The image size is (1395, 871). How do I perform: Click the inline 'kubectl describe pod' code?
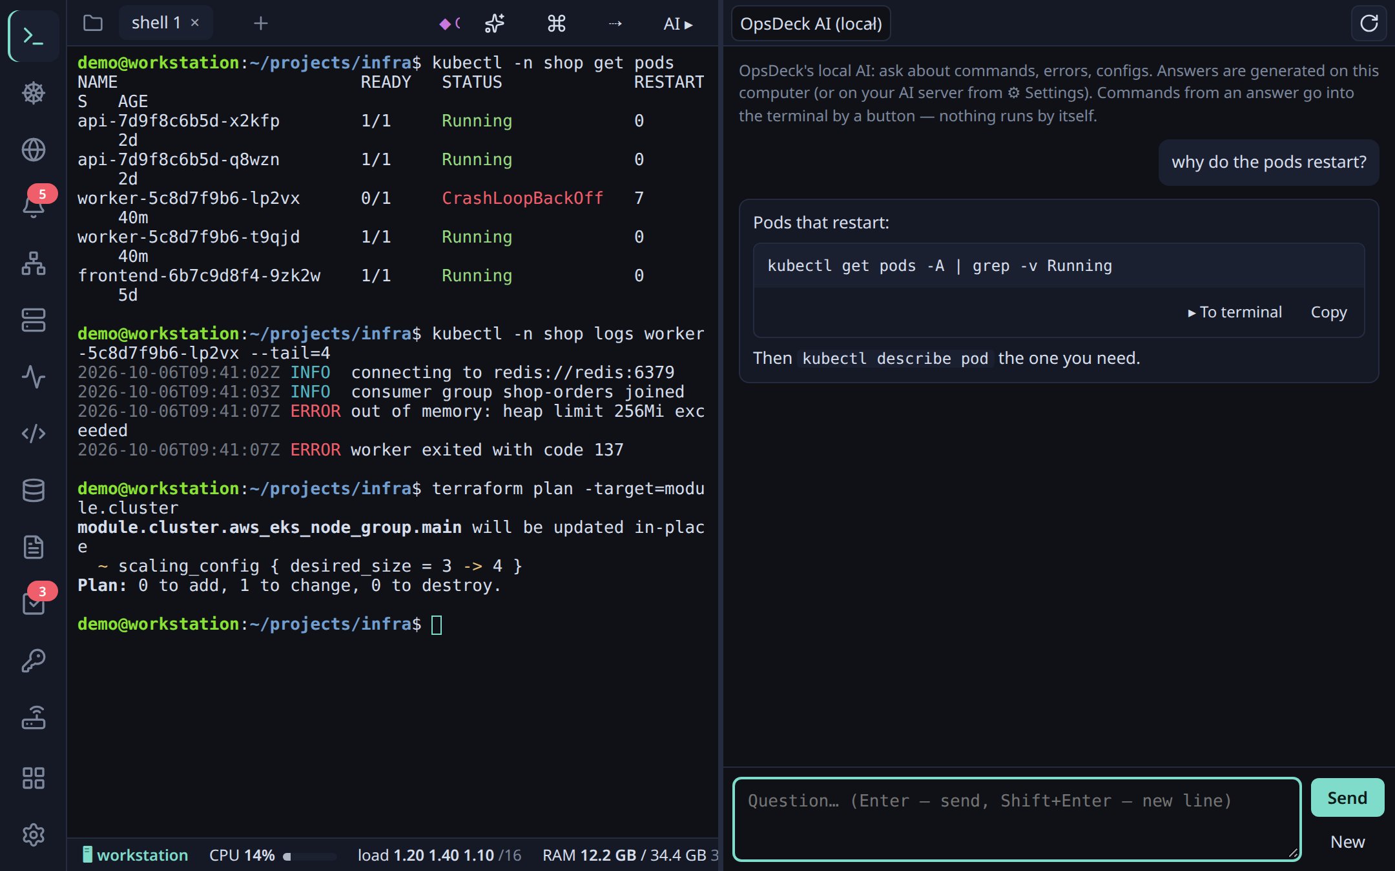tap(894, 359)
